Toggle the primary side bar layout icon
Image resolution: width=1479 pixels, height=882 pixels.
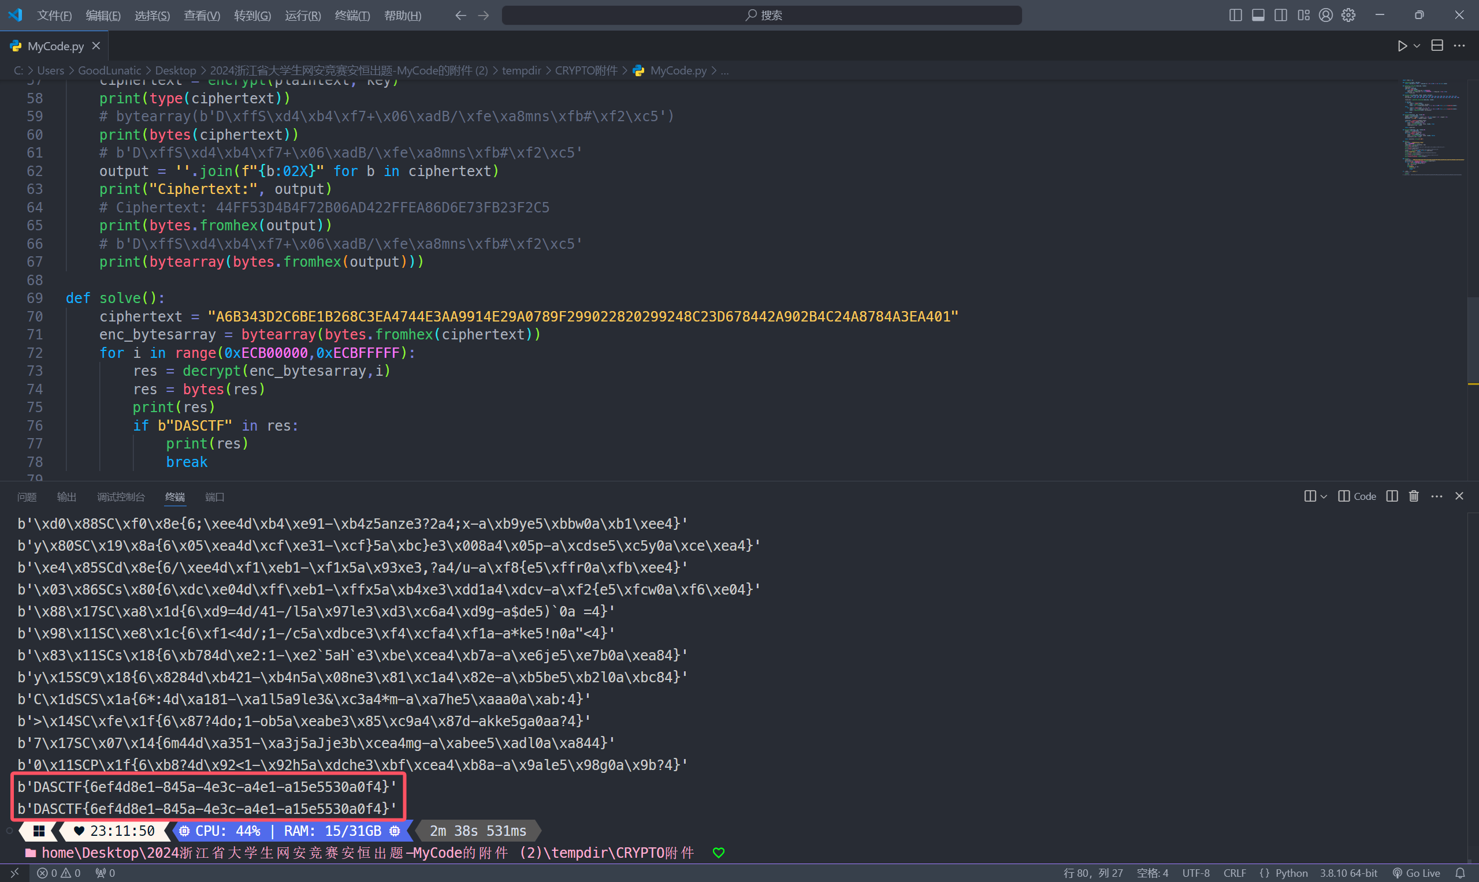point(1235,16)
